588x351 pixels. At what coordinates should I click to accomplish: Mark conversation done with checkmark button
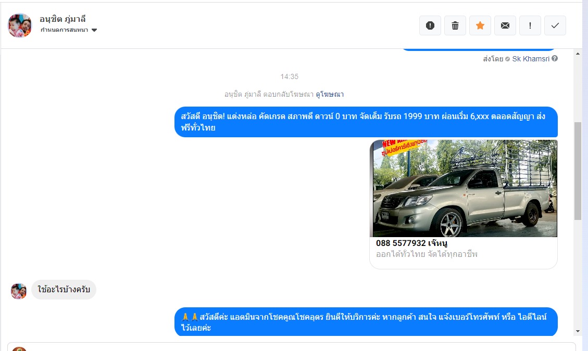[x=555, y=25]
